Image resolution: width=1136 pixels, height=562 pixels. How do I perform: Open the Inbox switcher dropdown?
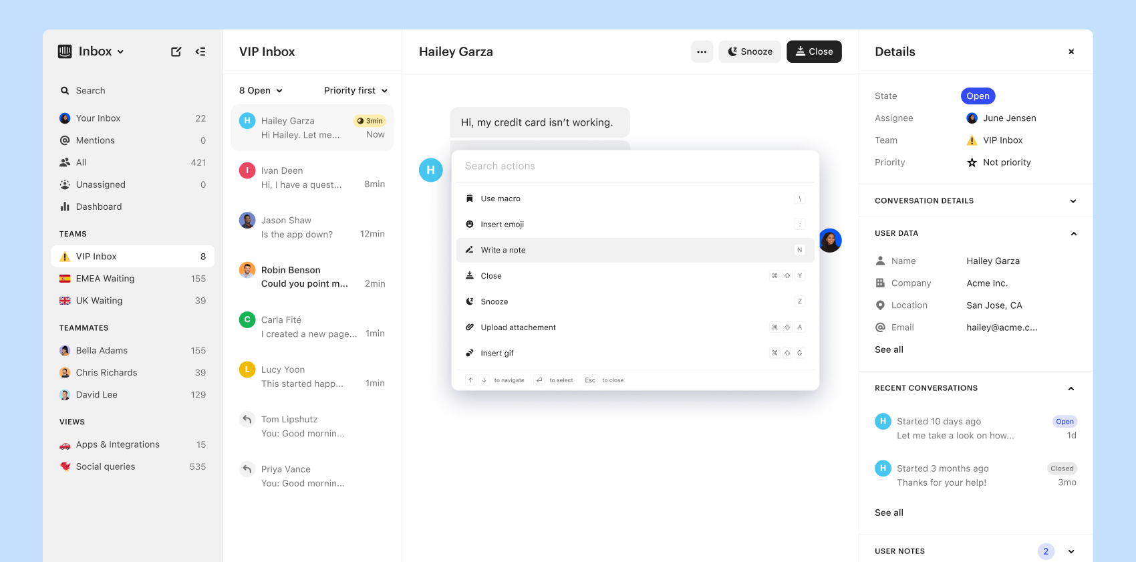101,51
